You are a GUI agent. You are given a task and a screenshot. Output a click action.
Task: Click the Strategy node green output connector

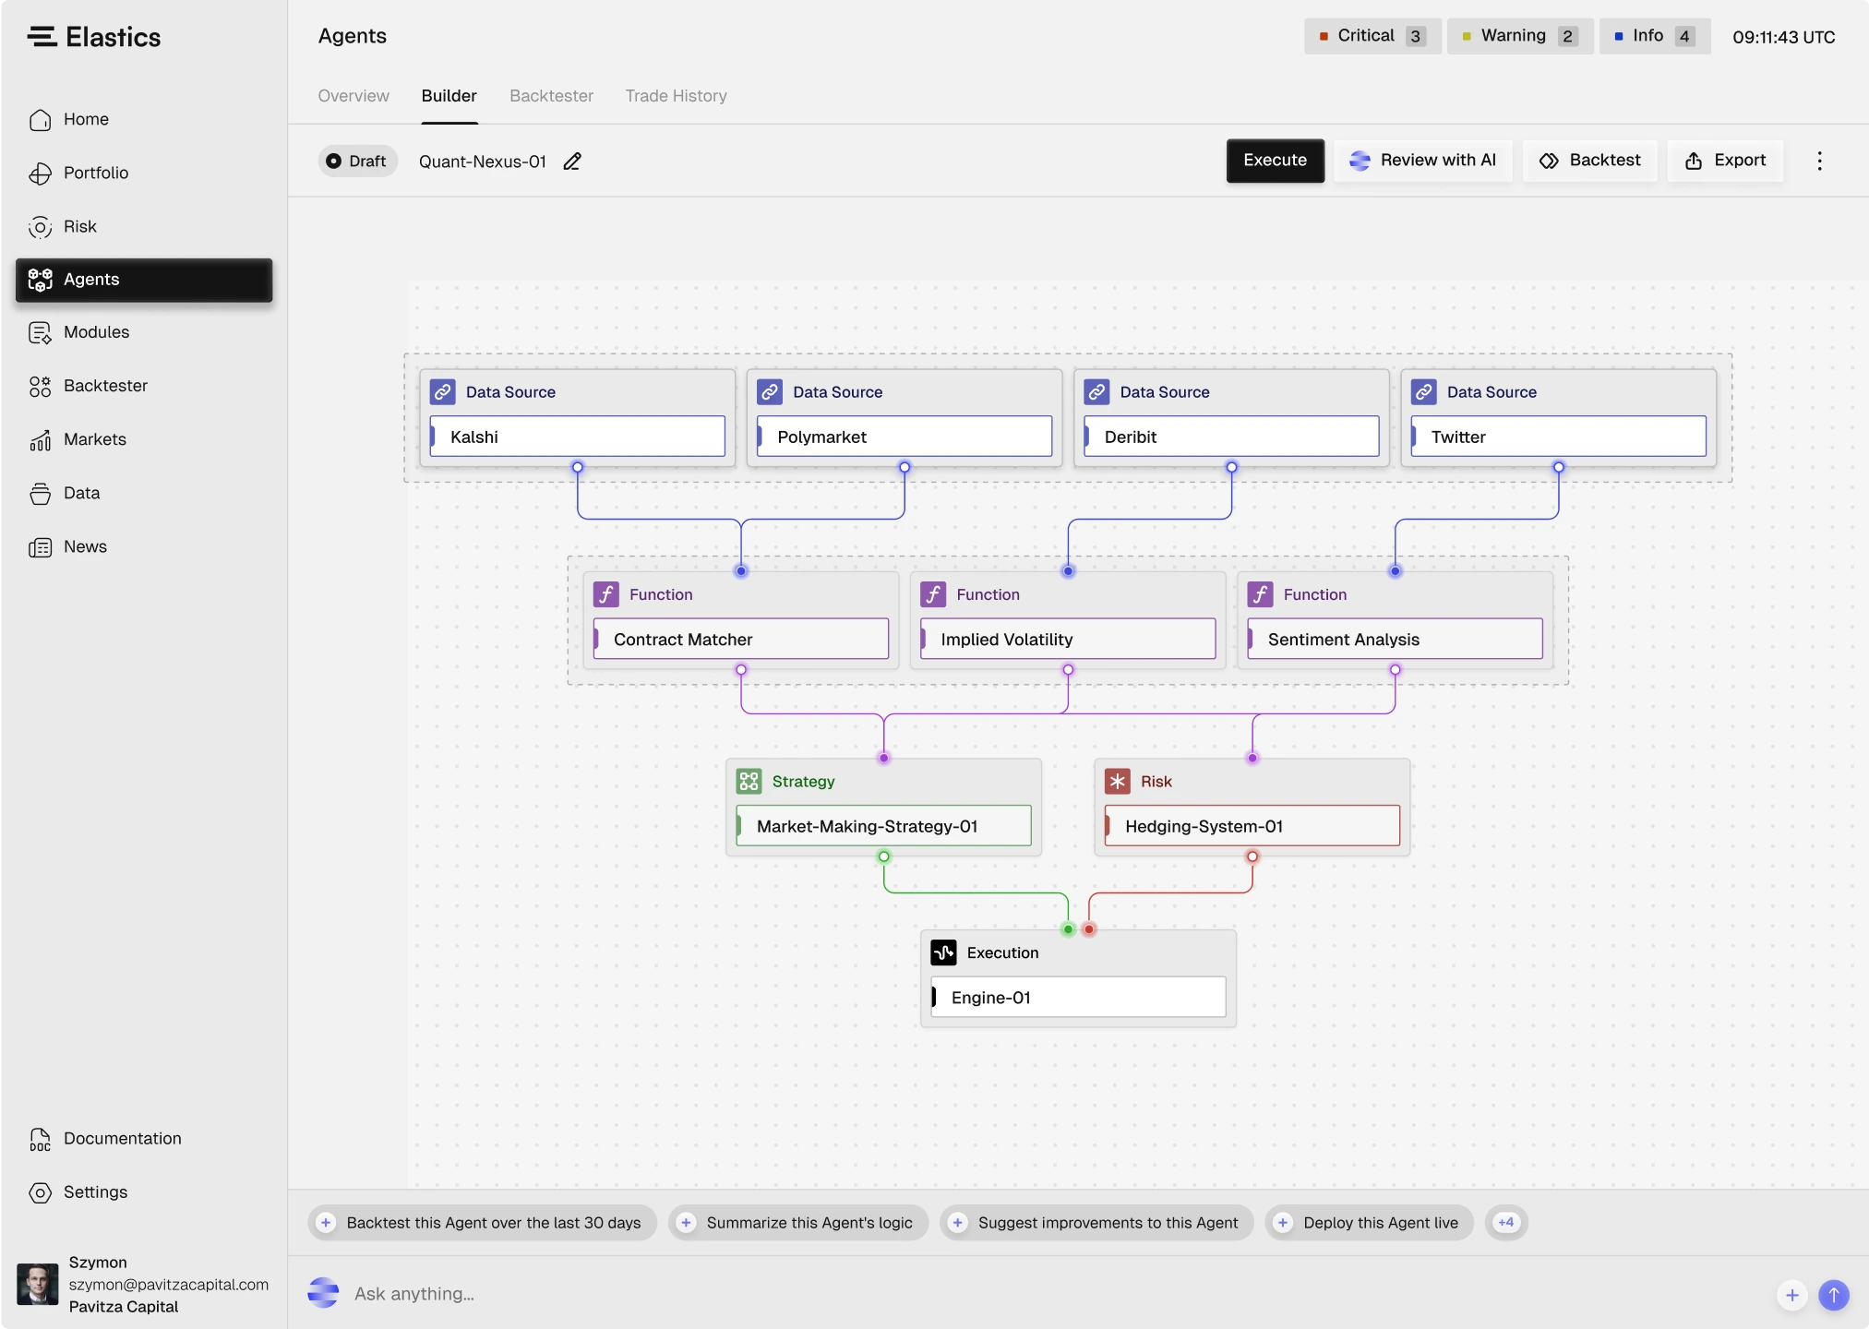click(884, 856)
